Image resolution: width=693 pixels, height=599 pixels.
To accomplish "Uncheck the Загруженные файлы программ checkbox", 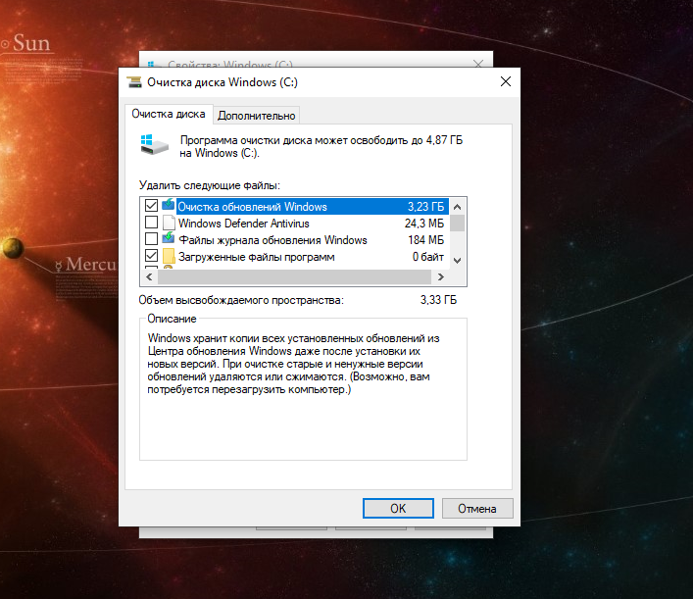I will click(151, 256).
